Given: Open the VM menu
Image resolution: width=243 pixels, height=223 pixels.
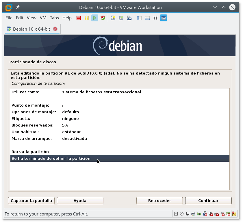Looking at the screenshot, I should coord(43,18).
